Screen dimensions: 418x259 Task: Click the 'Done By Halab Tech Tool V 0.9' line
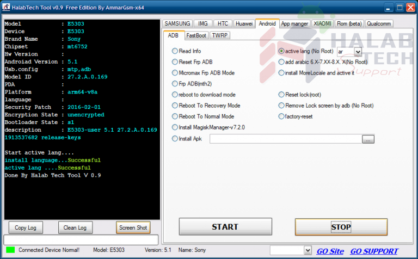coord(53,175)
